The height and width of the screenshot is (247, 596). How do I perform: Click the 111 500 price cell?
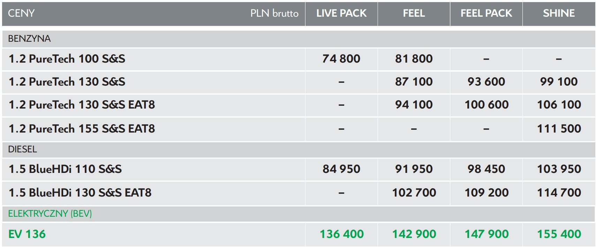(x=559, y=129)
